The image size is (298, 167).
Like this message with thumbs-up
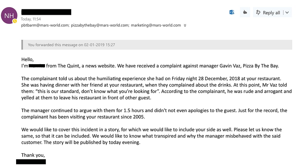[245, 12]
